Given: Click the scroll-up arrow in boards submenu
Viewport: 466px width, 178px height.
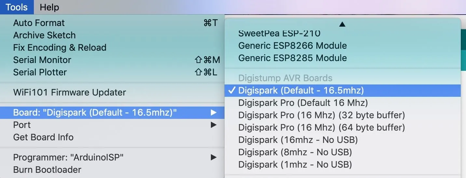Looking at the screenshot, I should coord(342,24).
